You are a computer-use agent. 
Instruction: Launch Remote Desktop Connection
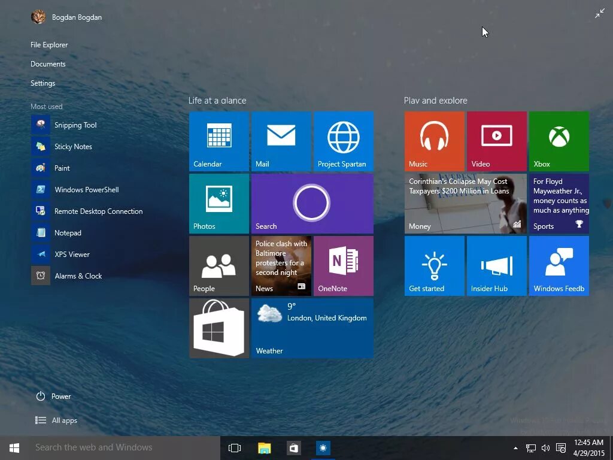(87, 211)
